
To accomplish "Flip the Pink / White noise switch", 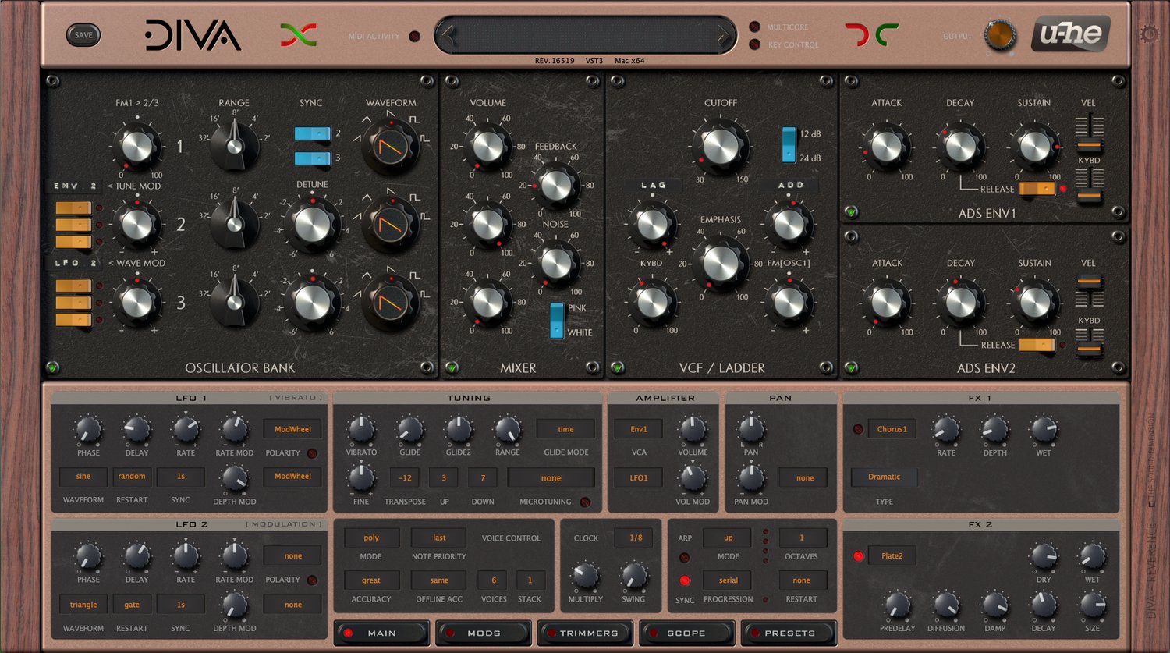I will [557, 320].
